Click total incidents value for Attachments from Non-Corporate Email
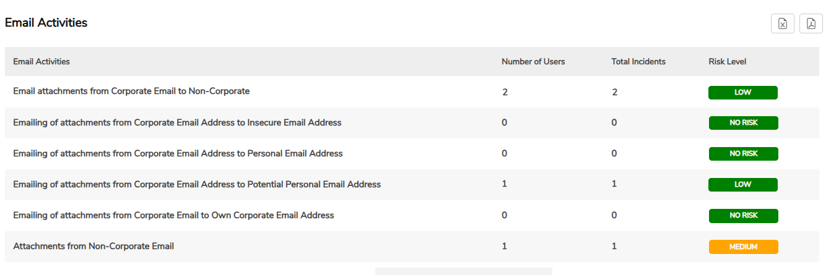 click(x=614, y=246)
